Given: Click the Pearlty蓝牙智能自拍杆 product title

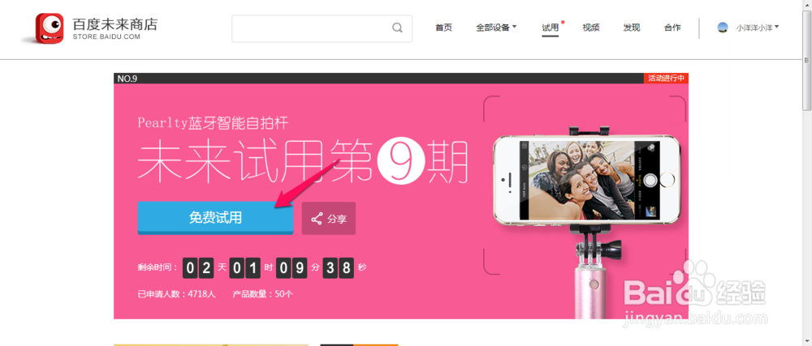Looking at the screenshot, I should [213, 123].
